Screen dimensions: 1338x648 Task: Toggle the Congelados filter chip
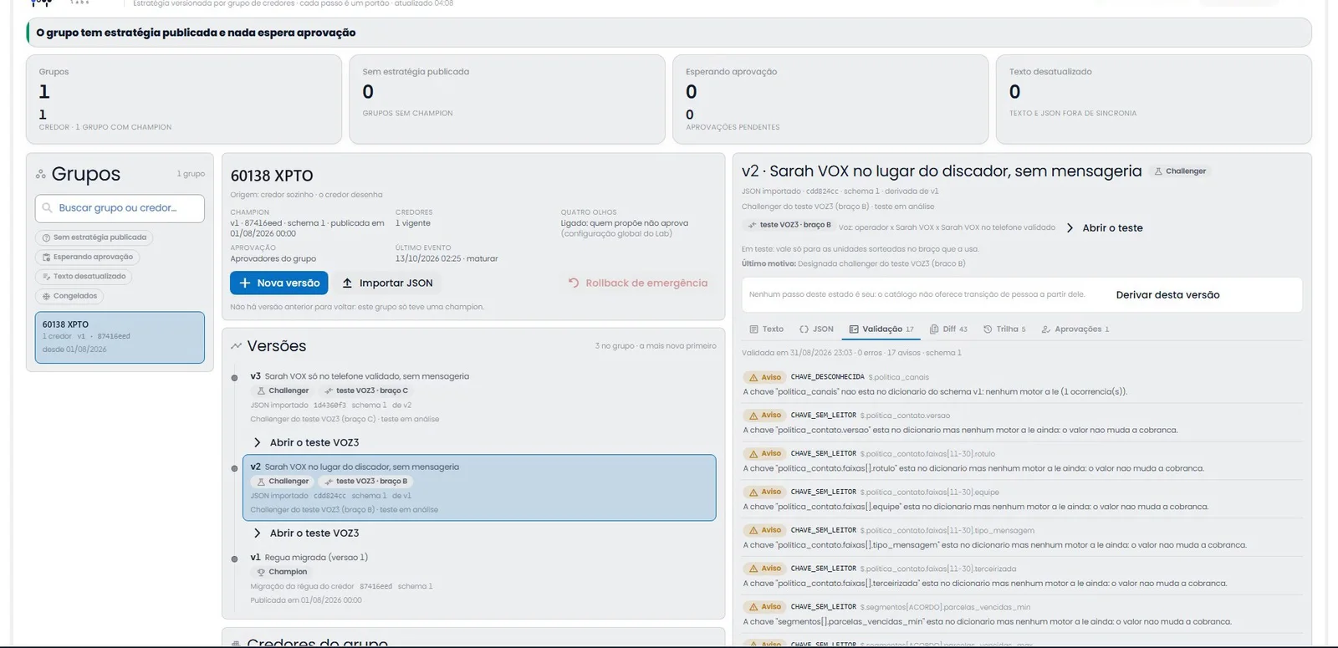[69, 296]
